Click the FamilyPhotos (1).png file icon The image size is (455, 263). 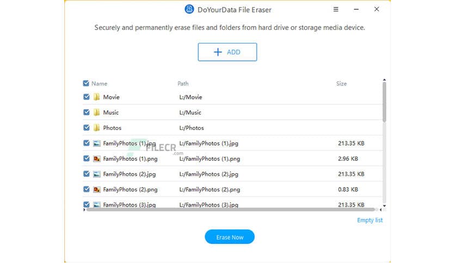click(x=97, y=159)
